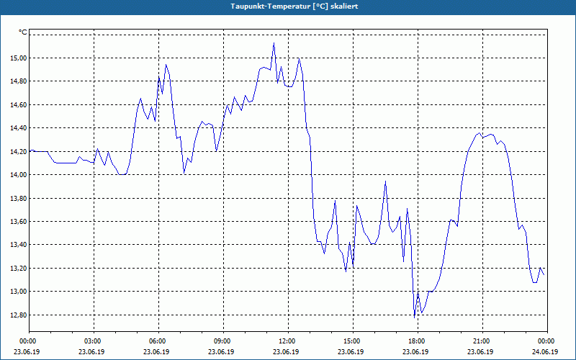Click the 21:00 time label
Screen dimensions: 576x360
(x=482, y=341)
